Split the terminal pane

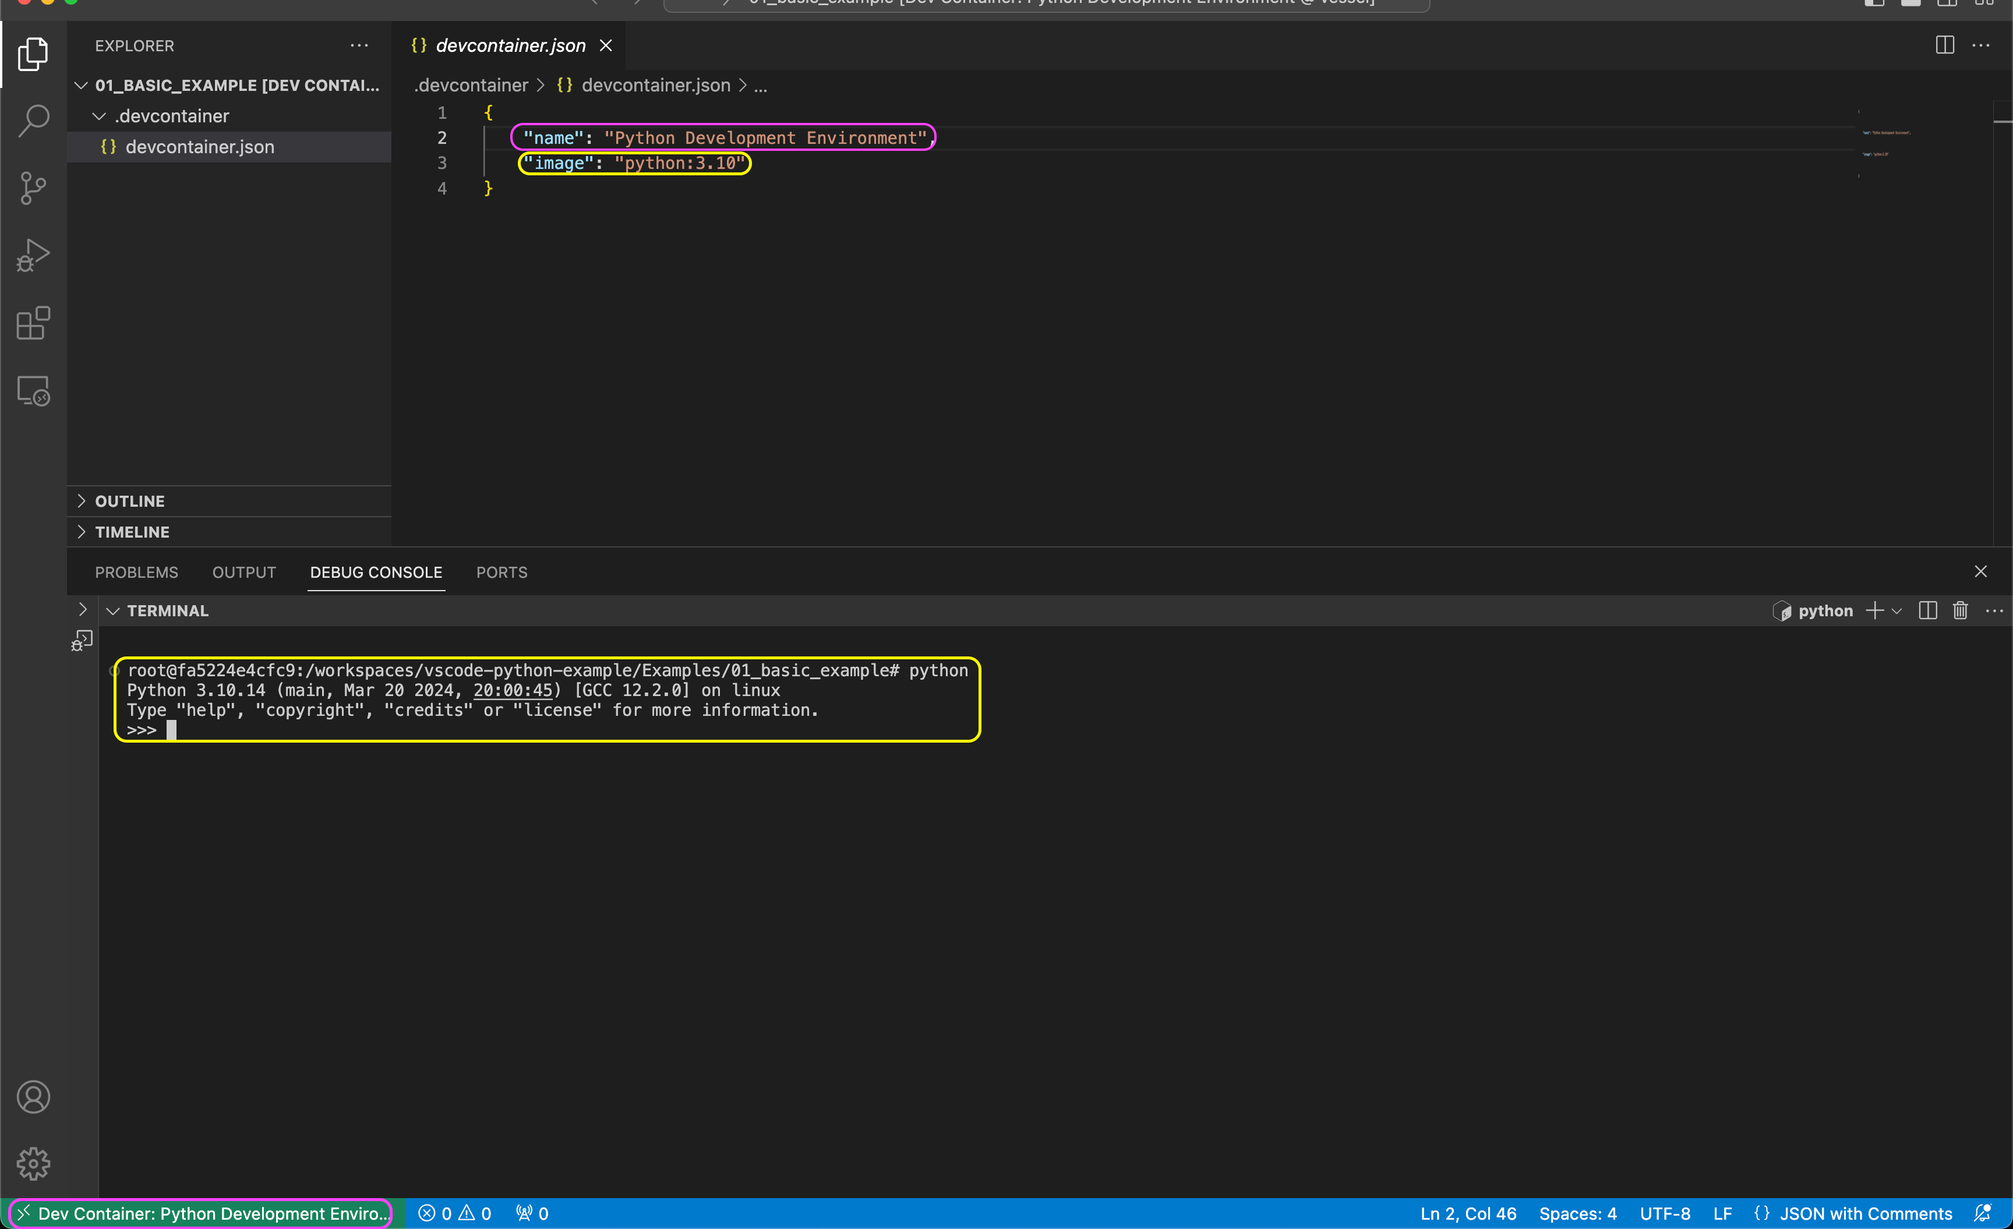1927,610
